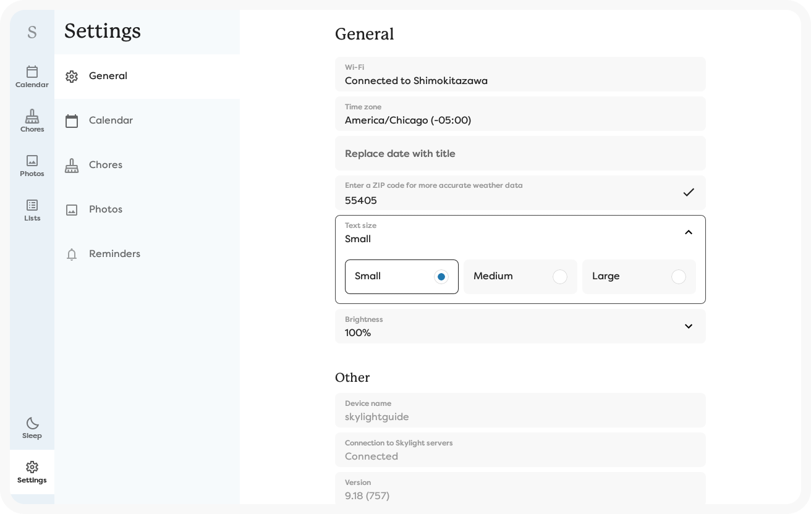The height and width of the screenshot is (514, 811).
Task: Select the Small text size option
Action: [401, 277]
